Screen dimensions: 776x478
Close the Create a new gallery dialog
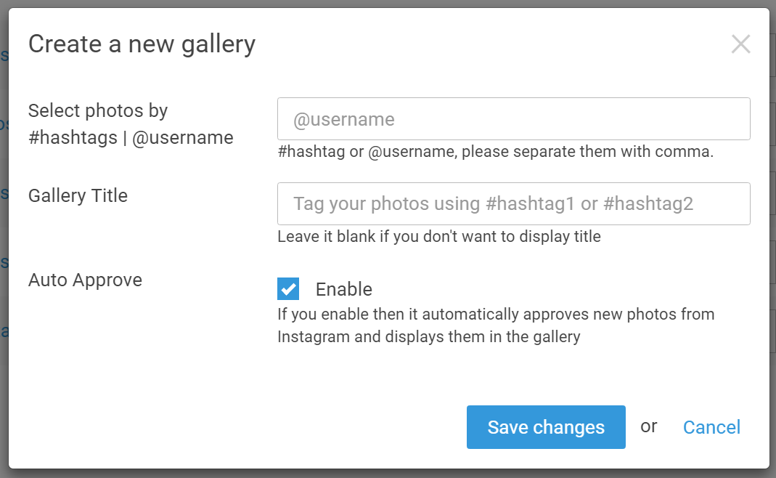740,44
